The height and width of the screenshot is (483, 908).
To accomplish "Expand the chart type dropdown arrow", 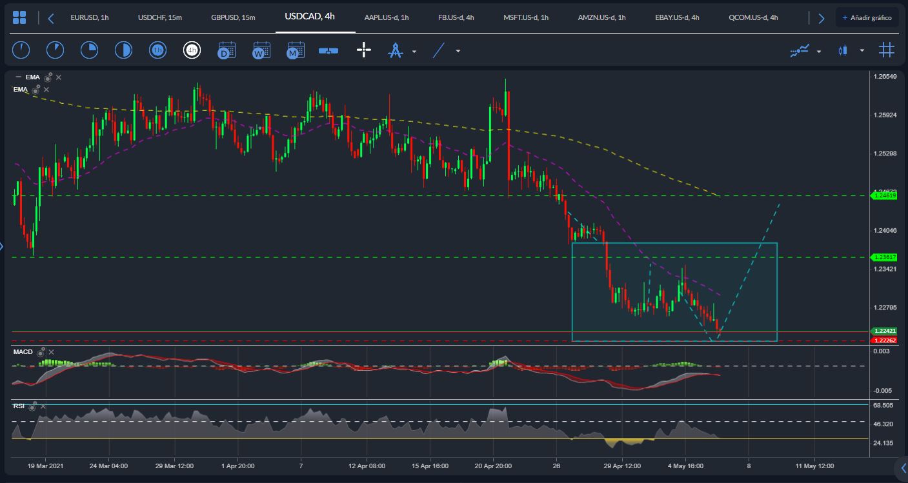I will tap(862, 51).
